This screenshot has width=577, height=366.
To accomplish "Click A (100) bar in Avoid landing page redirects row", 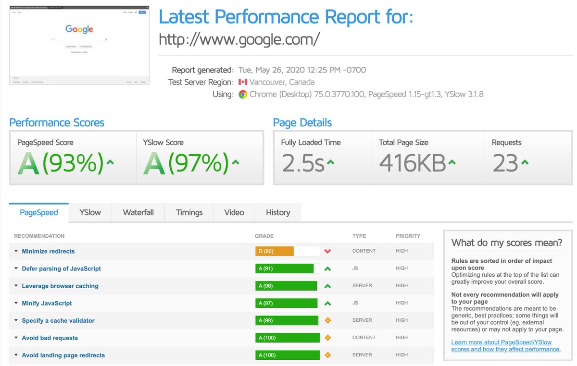I will [288, 355].
